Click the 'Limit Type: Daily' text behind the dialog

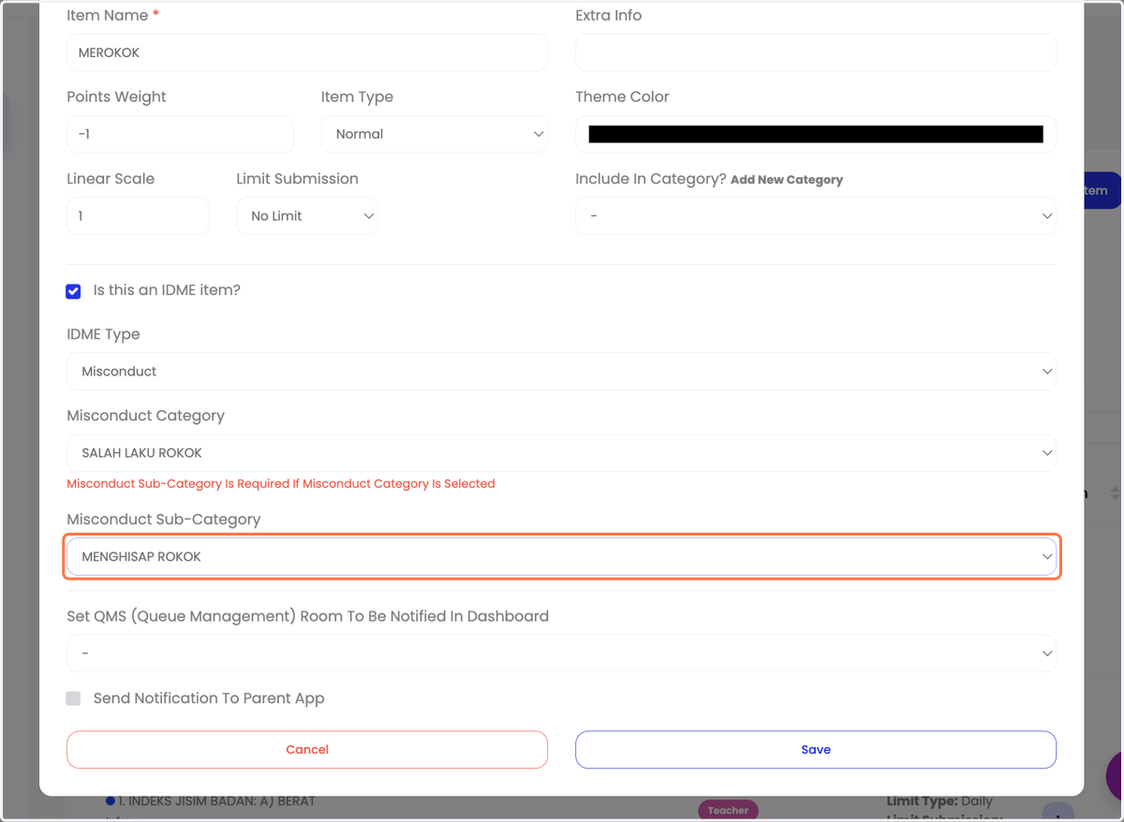[939, 801]
